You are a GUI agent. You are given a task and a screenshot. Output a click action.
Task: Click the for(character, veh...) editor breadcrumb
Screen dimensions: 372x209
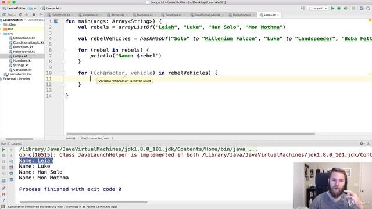tap(97, 138)
